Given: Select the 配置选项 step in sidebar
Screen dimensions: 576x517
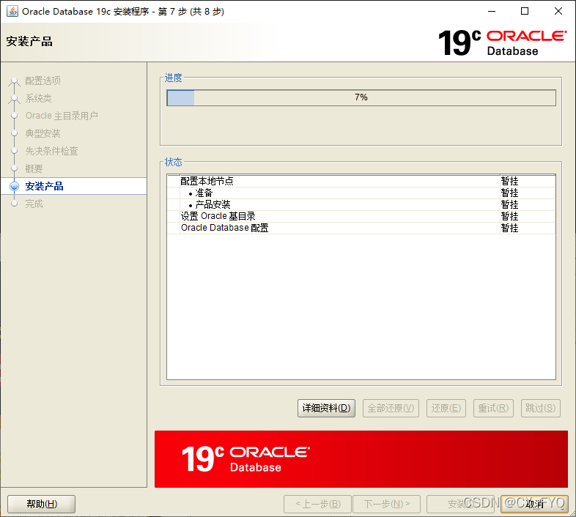Looking at the screenshot, I should pos(43,81).
